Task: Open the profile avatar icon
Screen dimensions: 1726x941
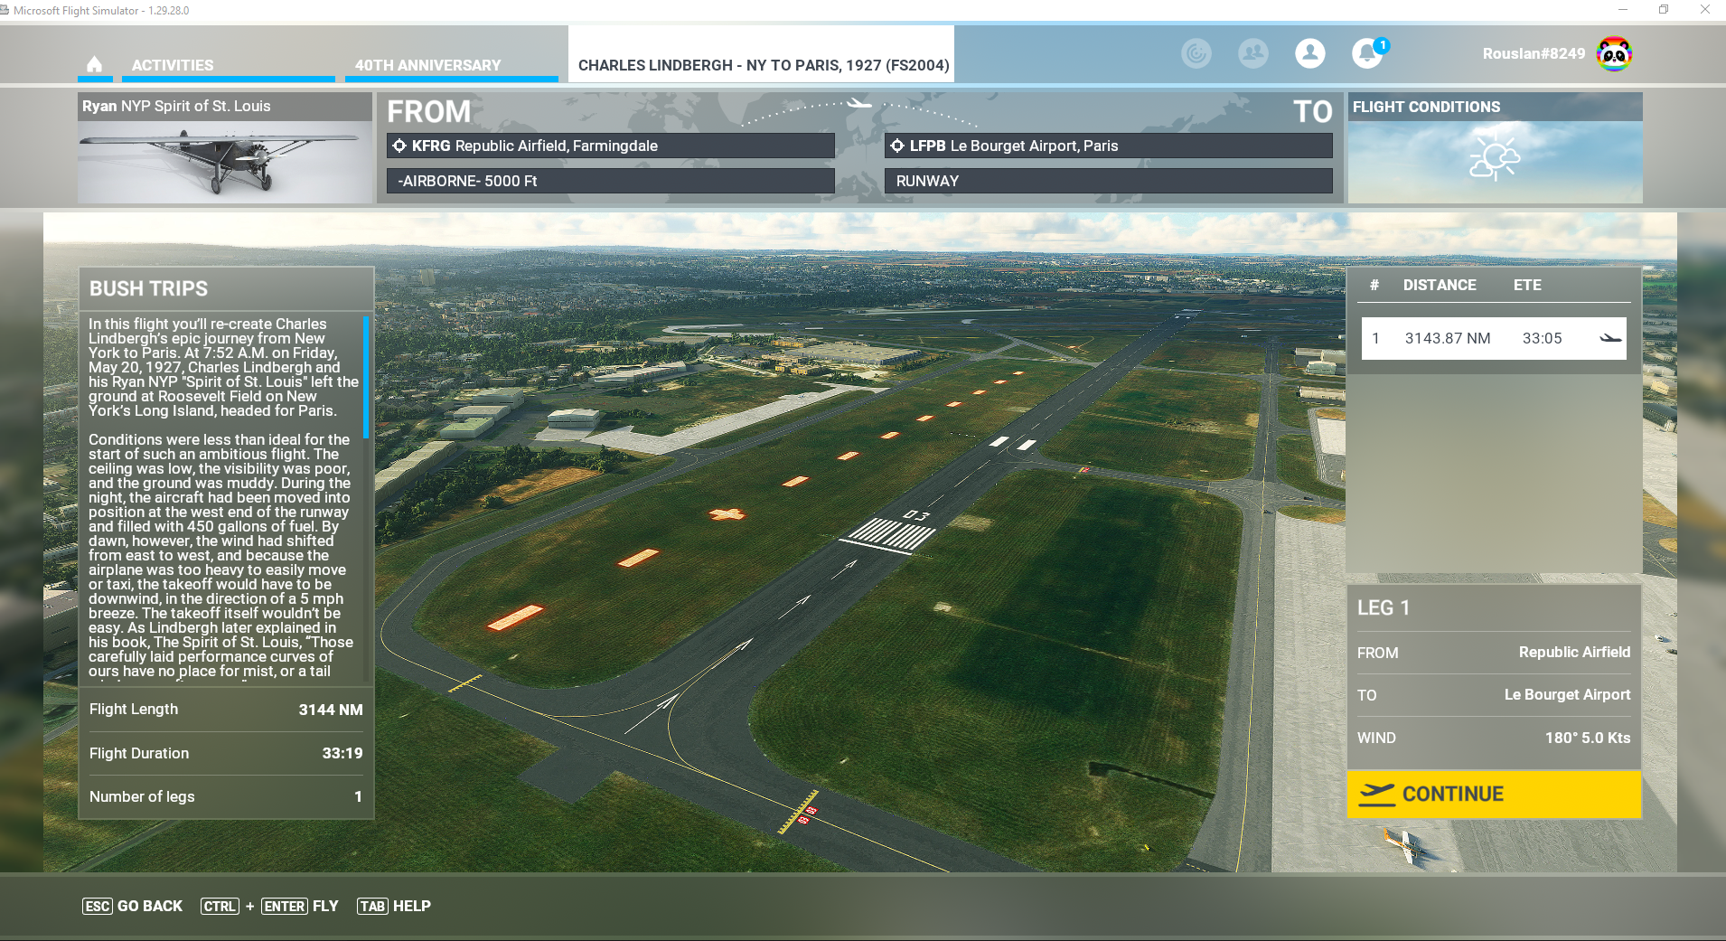Action: point(1310,53)
